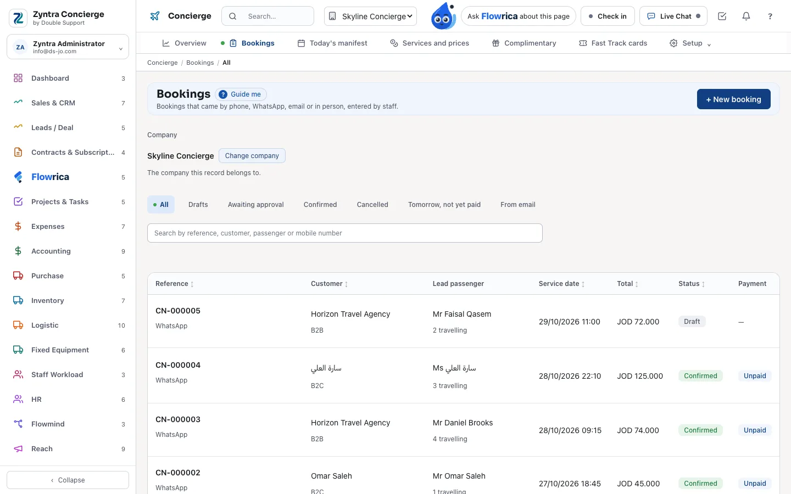Screen dimensions: 791x494
Task: Open booking CN-000005
Action: [x=178, y=311]
